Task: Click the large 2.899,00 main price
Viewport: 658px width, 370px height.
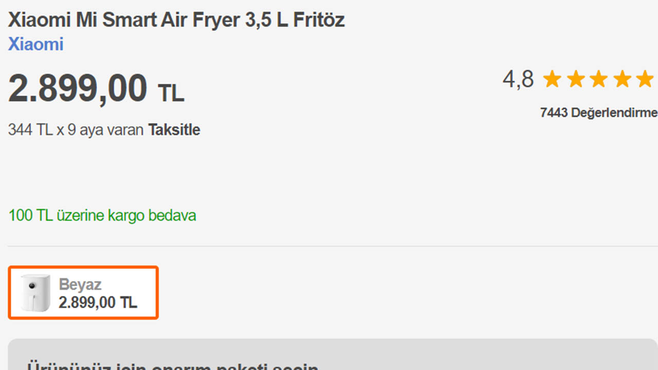Action: point(78,88)
